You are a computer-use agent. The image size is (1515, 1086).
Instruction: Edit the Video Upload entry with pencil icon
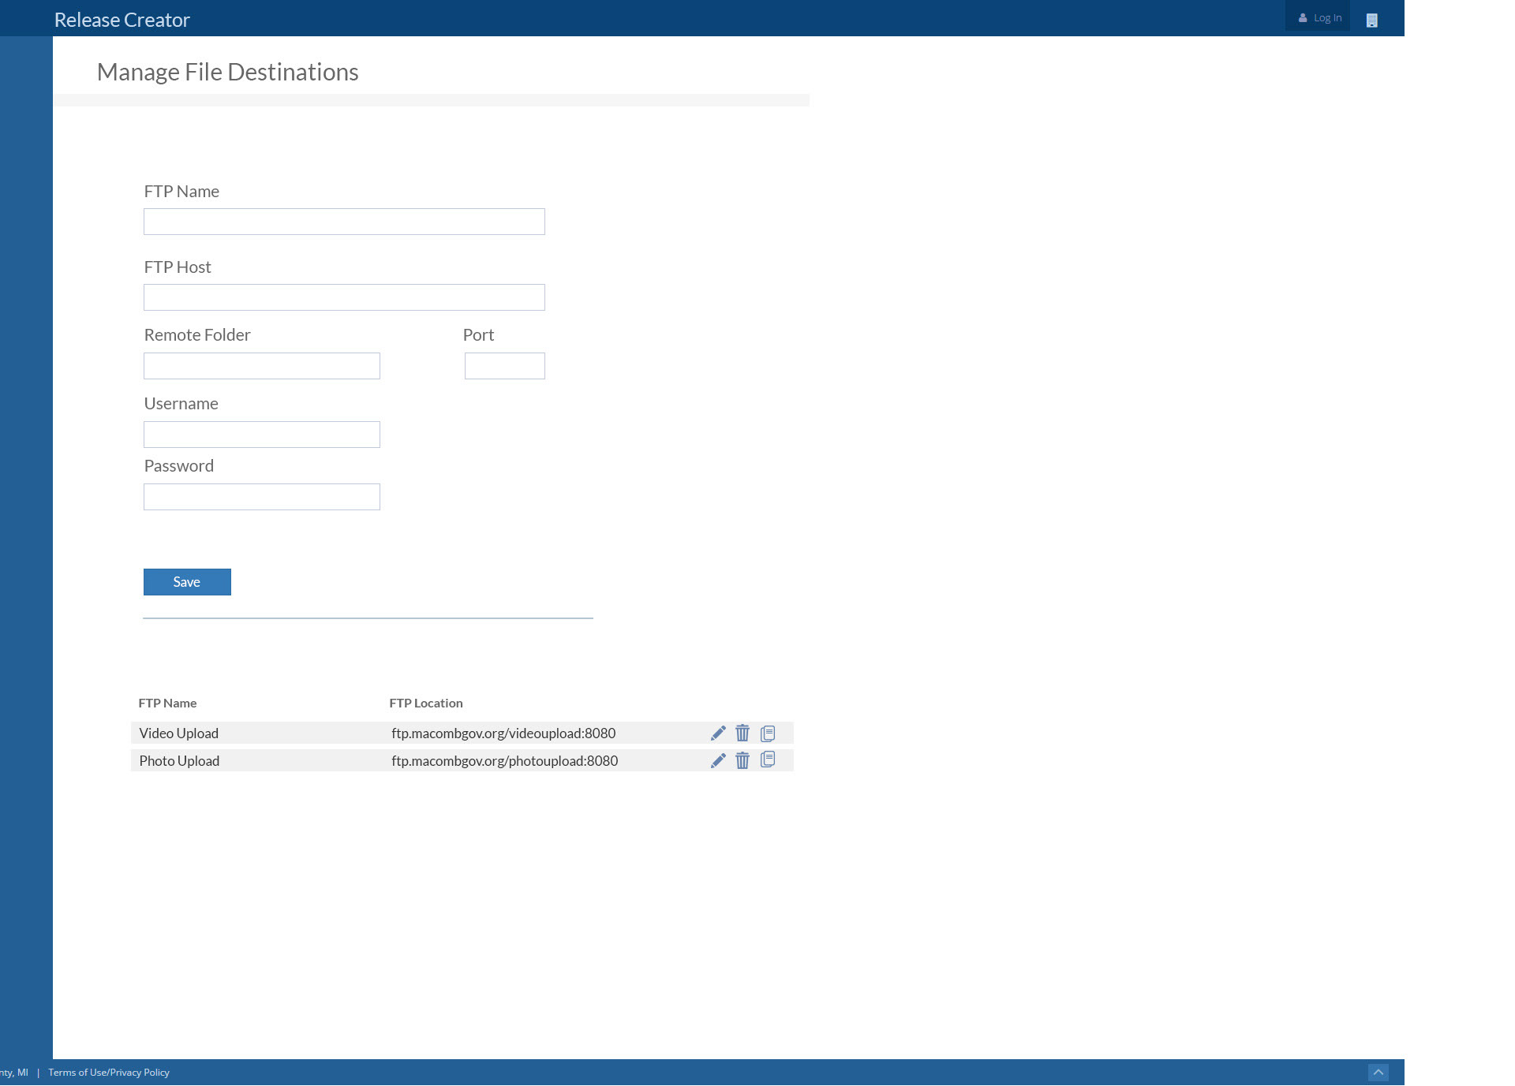pyautogui.click(x=718, y=733)
